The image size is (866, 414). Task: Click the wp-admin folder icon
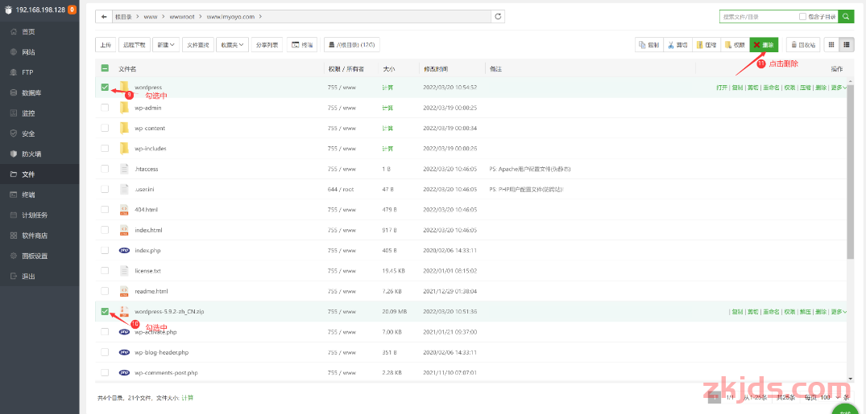click(x=124, y=108)
